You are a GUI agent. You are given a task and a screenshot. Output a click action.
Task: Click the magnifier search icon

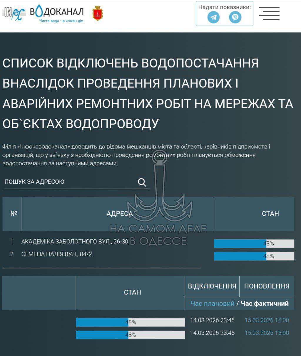[x=142, y=182]
